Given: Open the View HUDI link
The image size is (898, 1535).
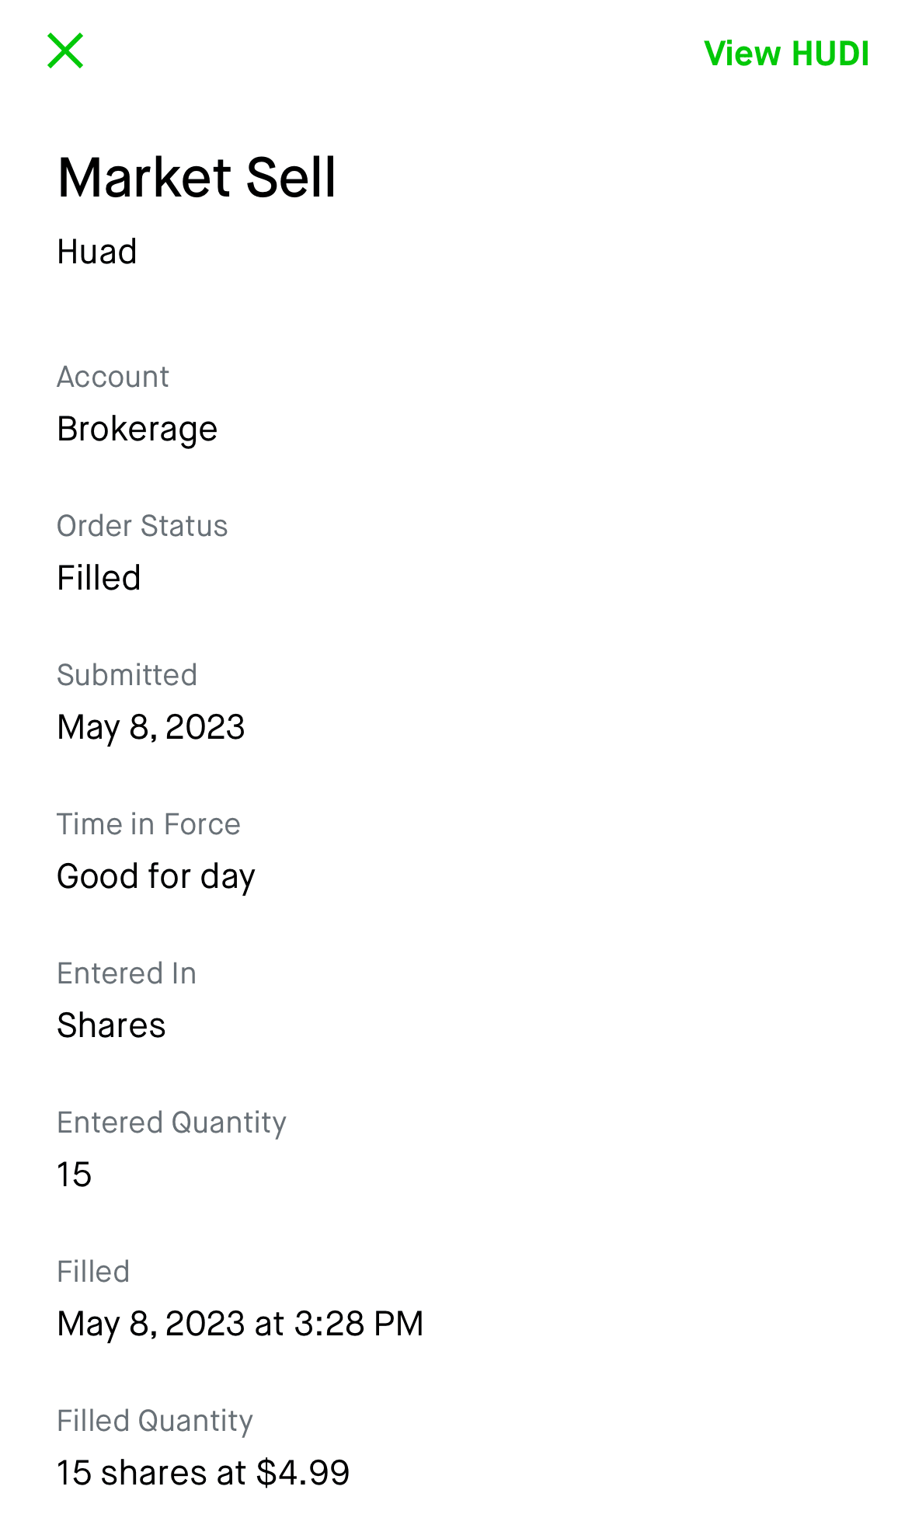Looking at the screenshot, I should (786, 54).
